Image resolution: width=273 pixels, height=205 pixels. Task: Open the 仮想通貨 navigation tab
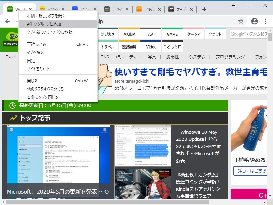pos(129,46)
